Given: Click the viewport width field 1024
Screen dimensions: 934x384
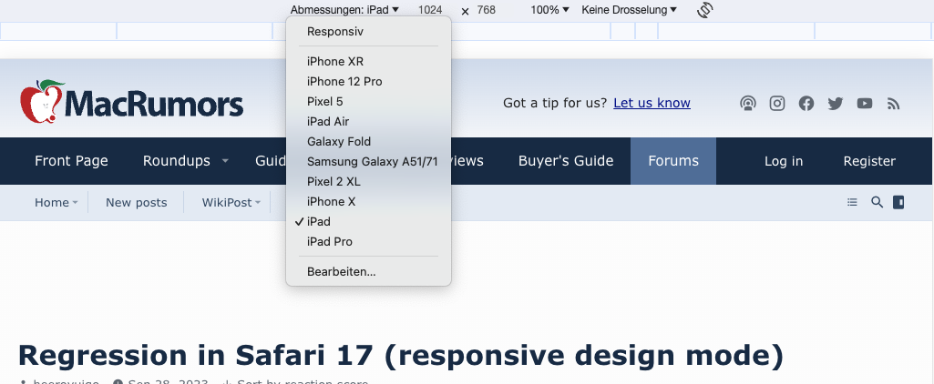Looking at the screenshot, I should pyautogui.click(x=429, y=9).
